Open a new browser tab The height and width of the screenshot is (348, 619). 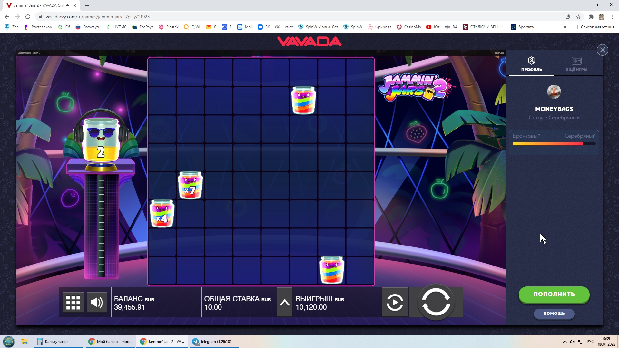coord(87,5)
